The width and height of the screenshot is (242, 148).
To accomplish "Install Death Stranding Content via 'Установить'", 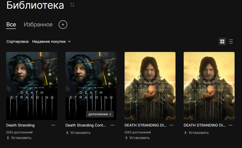I will 80,133.
